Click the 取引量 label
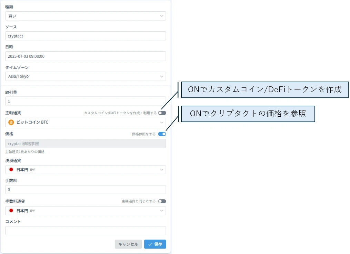The image size is (350, 254). pos(11,93)
